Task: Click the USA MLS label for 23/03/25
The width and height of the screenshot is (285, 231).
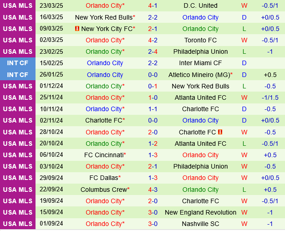Action: point(18,6)
